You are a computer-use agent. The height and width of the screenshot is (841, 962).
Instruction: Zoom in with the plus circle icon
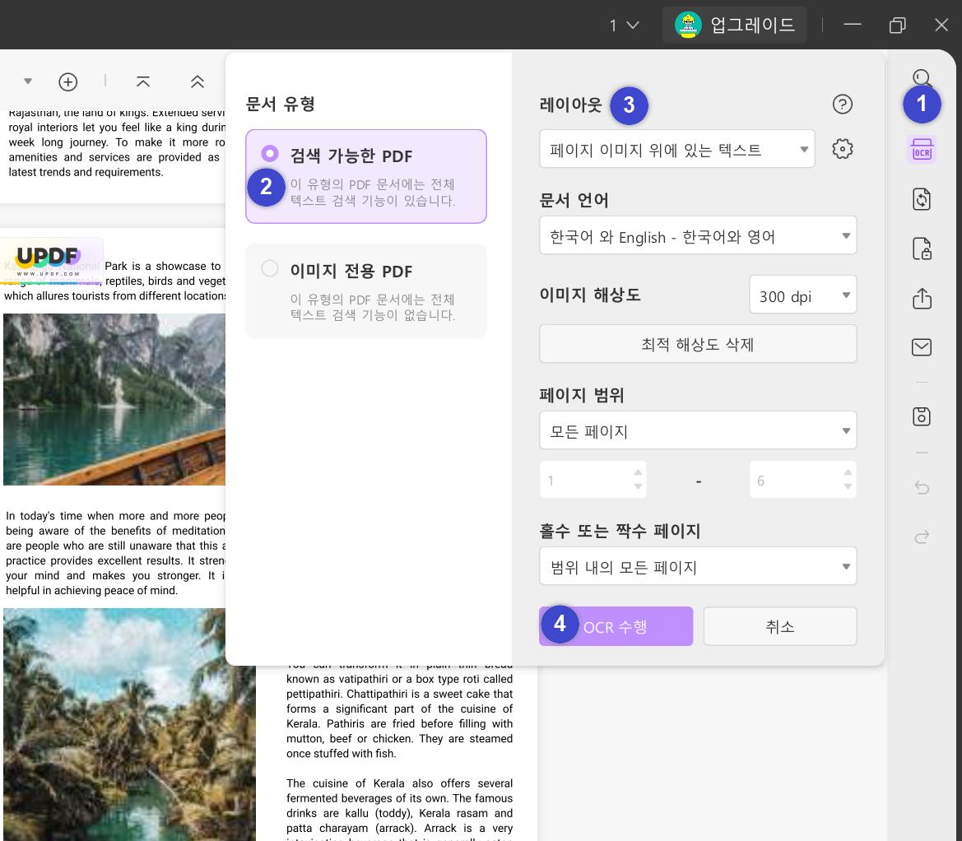(x=68, y=81)
